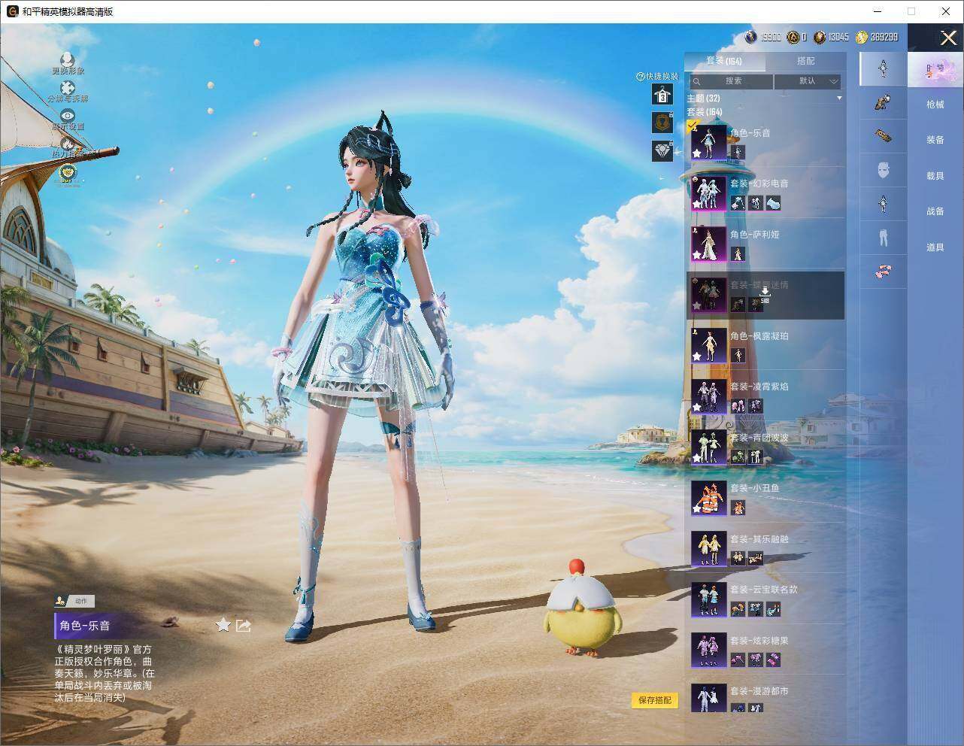Open the 枪械 firearms tab
Viewport: 964px width, 746px height.
pyautogui.click(x=935, y=105)
